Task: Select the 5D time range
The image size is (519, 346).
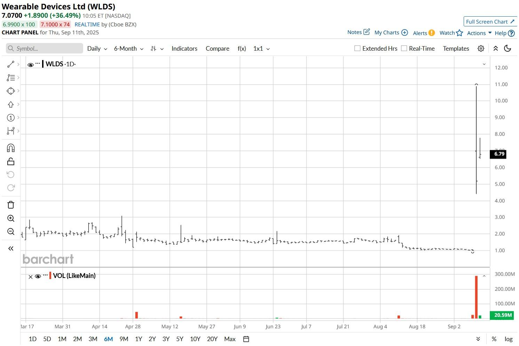Action: 47,339
